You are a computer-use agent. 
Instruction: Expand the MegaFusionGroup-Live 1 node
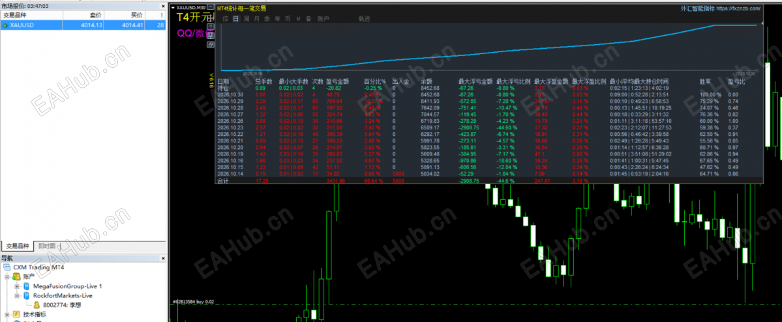[x=18, y=286]
